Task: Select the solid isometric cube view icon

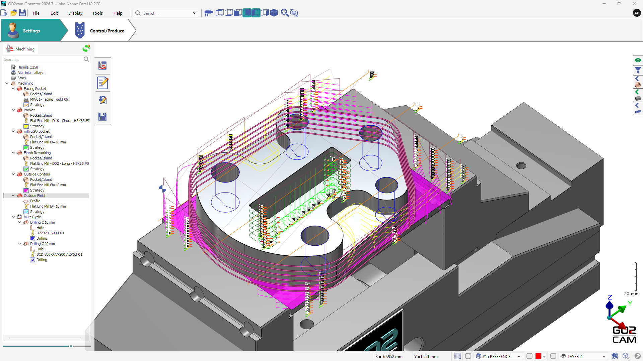Action: pos(274,13)
